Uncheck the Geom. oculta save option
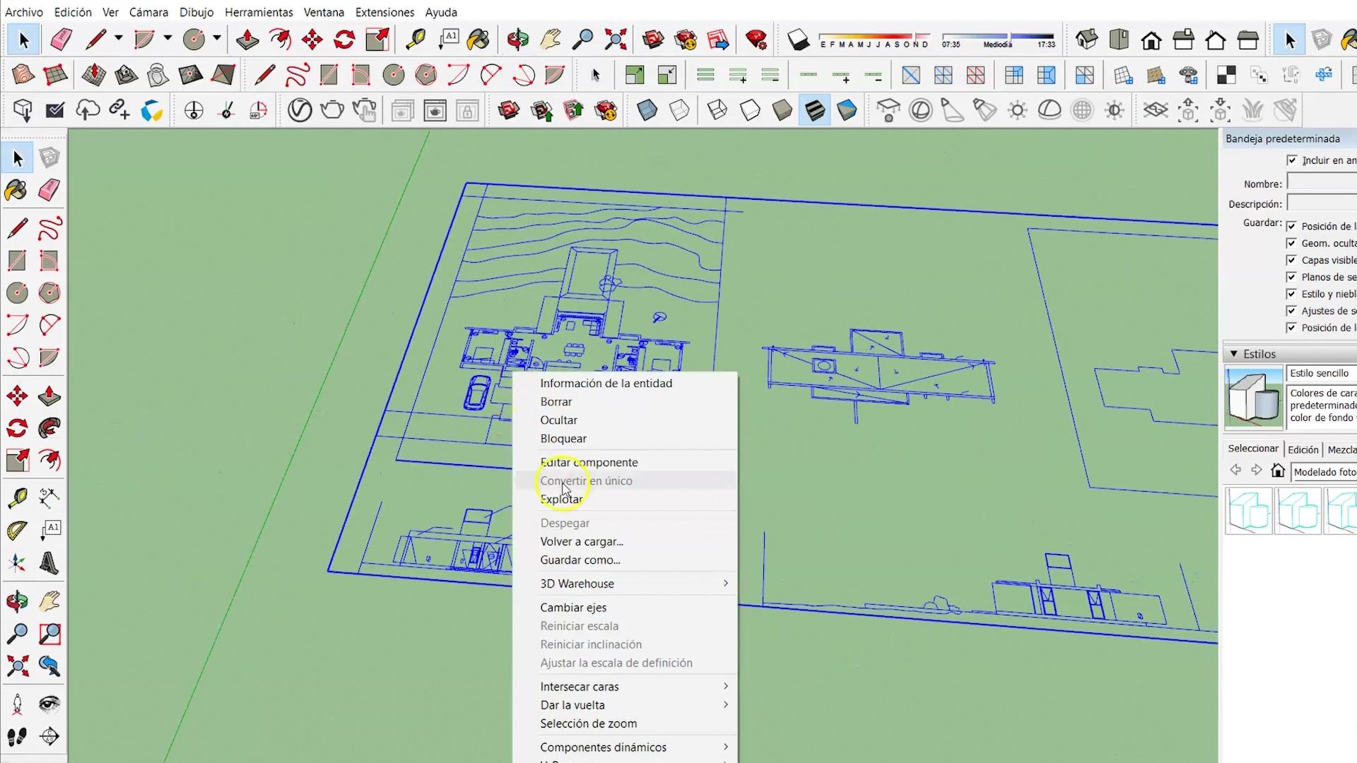The width and height of the screenshot is (1357, 763). click(1291, 242)
